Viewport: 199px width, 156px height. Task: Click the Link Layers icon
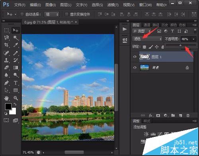click(143, 115)
